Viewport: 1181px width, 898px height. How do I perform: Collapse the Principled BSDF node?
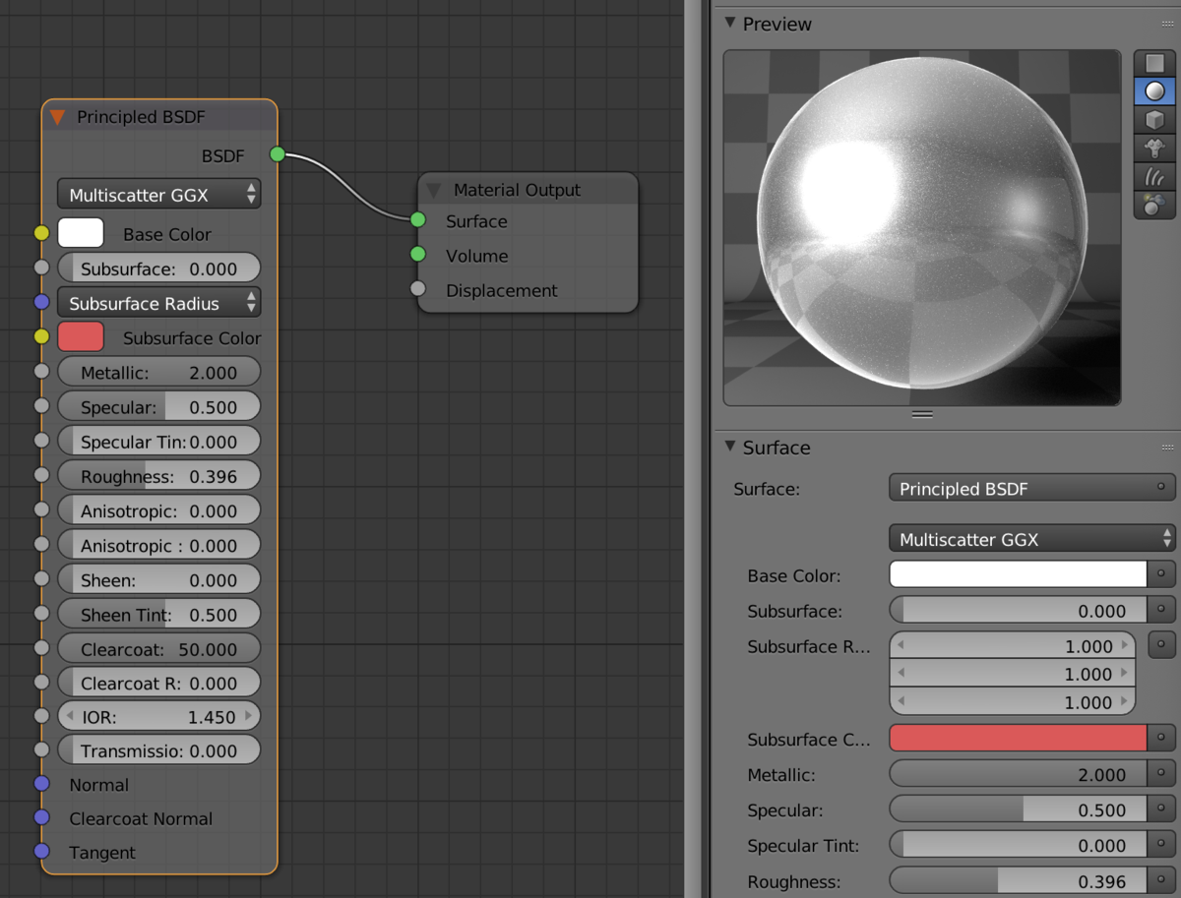click(58, 117)
